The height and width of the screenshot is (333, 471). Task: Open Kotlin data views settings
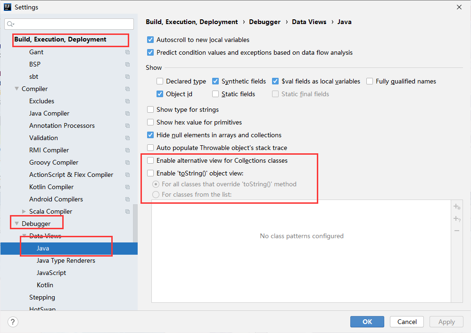point(45,285)
